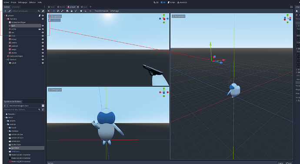Open the script attached to player node
The image size is (300, 164).
click(x=40, y=16)
